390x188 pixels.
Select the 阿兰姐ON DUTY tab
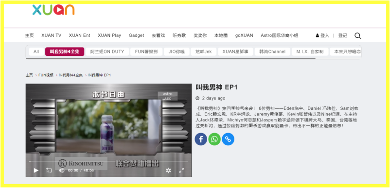[x=107, y=51]
